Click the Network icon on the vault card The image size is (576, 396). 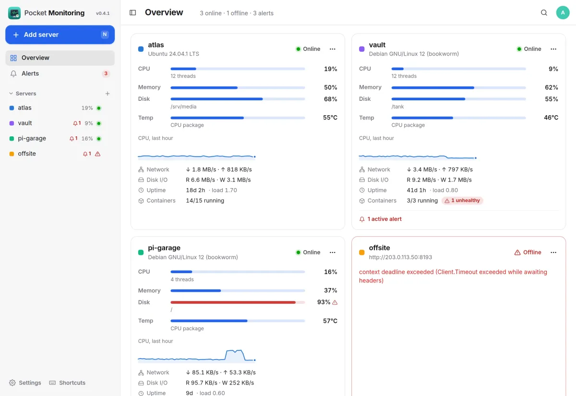[362, 169]
